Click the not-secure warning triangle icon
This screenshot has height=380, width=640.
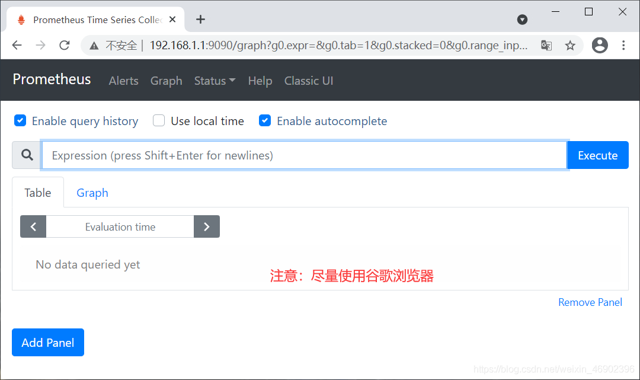point(94,46)
